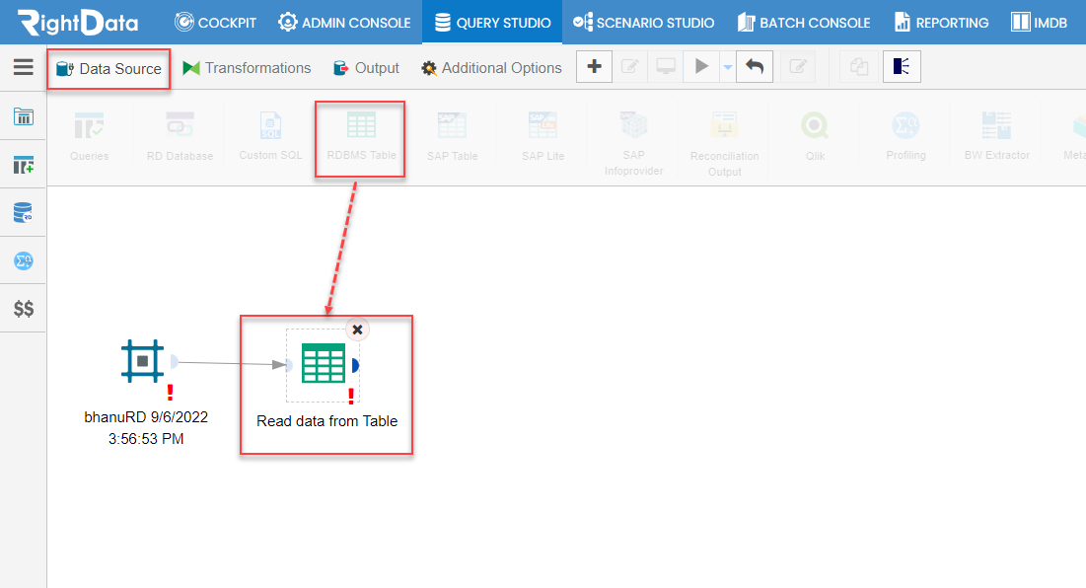This screenshot has width=1086, height=588.
Task: Click the "bhanuRD 9/6/2022" node label
Action: tap(146, 417)
